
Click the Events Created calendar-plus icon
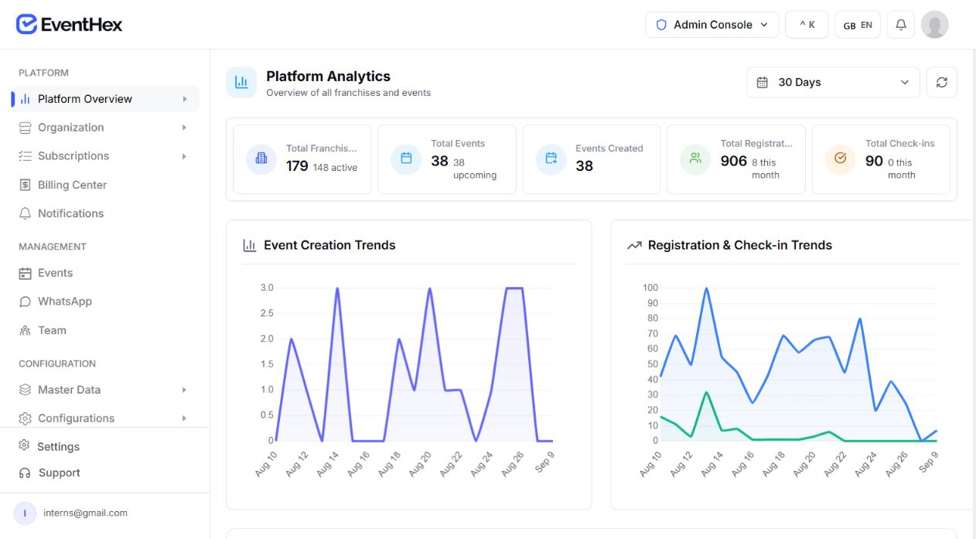pos(551,159)
